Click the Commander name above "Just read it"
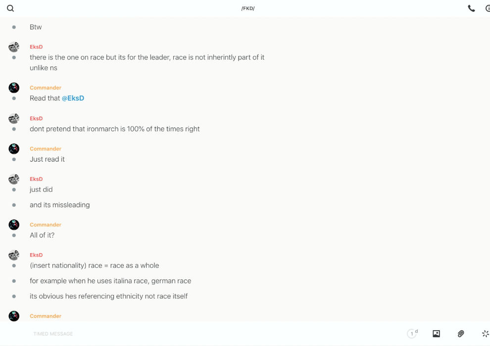490x346 pixels. click(45, 149)
